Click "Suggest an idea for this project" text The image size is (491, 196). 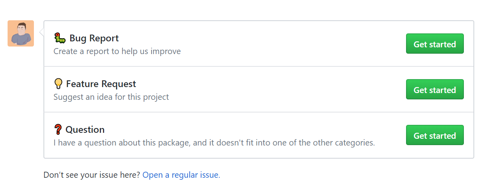pos(111,97)
